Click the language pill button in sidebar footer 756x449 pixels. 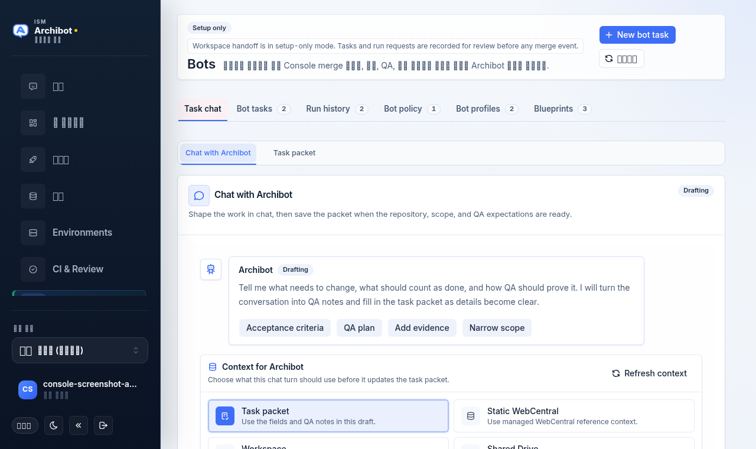click(25, 425)
